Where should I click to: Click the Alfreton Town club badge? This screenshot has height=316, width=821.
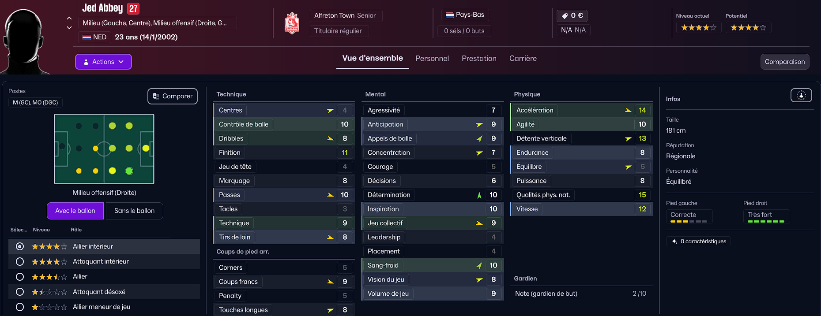(x=292, y=23)
